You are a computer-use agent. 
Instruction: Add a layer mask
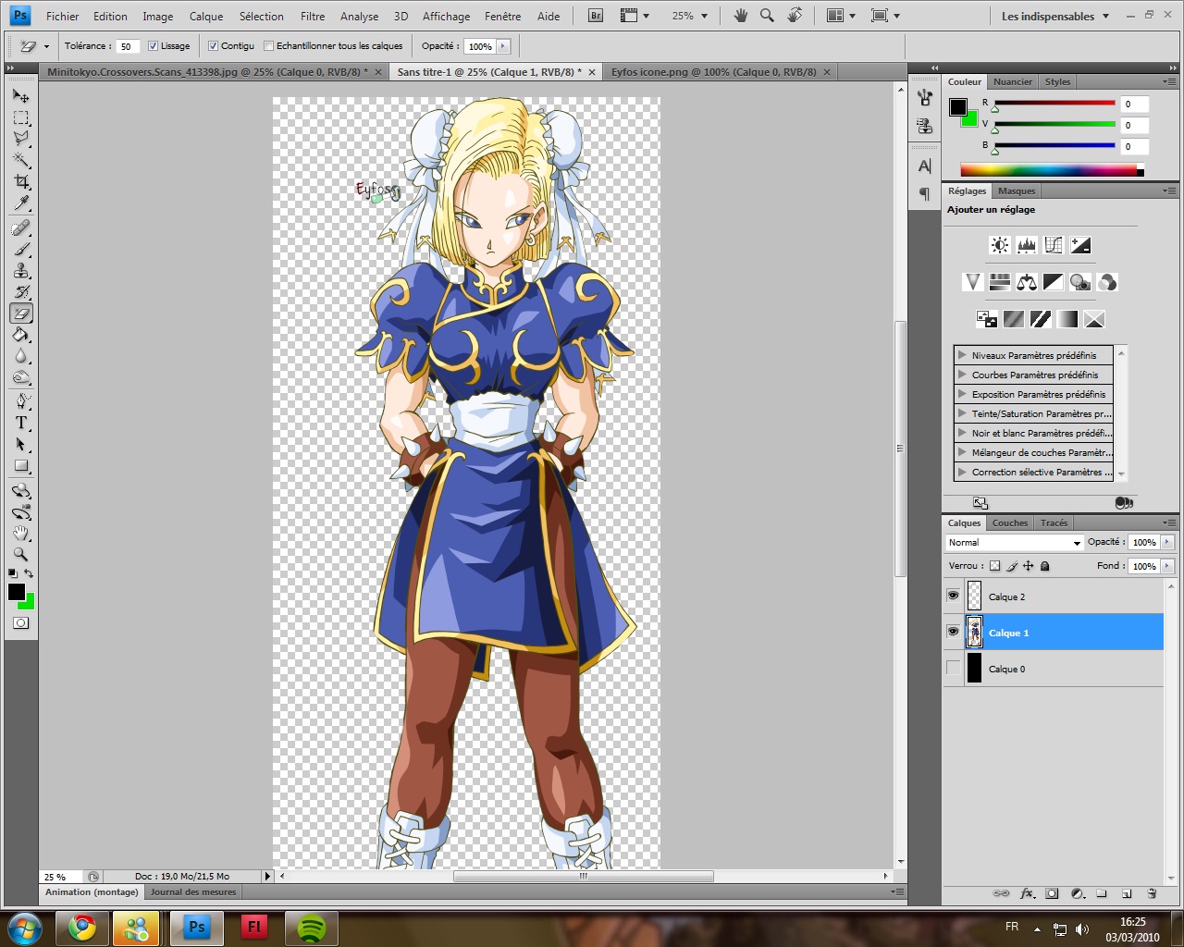coord(1052,893)
